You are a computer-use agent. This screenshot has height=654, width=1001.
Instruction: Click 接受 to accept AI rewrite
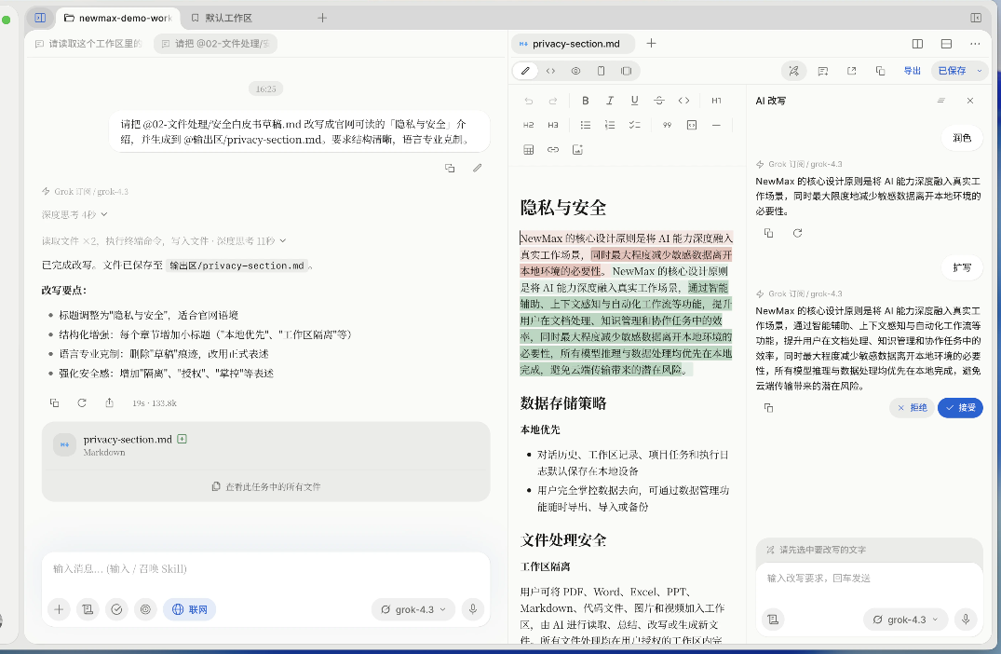point(960,407)
